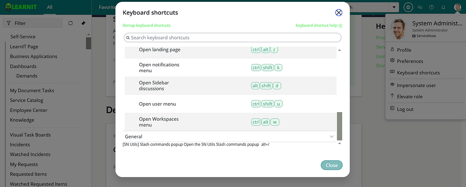Viewport: 466px width, 187px height.
Task: Expand the General shortcuts section
Action: point(332,137)
